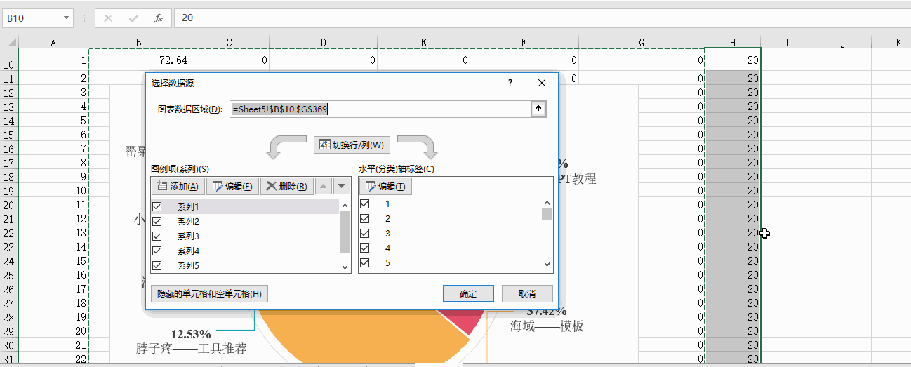Uncheck axis label checkbox for category 2
Image resolution: width=911 pixels, height=367 pixels.
click(x=364, y=218)
